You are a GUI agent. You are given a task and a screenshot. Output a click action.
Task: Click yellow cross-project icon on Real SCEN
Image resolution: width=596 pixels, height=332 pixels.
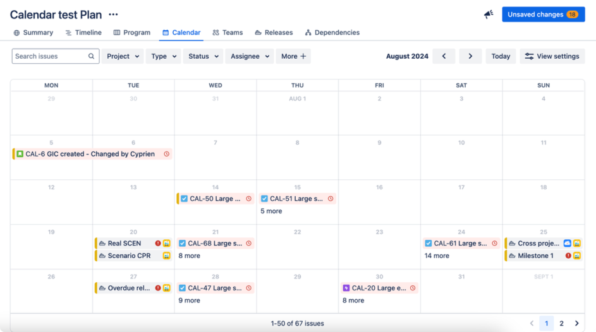coord(166,243)
